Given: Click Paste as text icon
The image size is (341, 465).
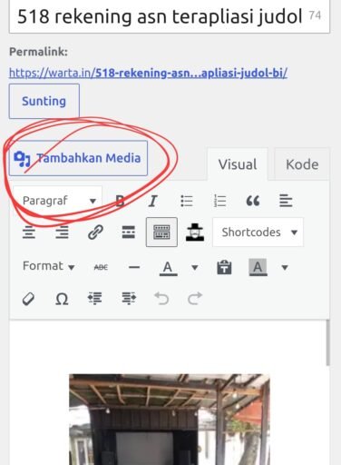Looking at the screenshot, I should [224, 267].
